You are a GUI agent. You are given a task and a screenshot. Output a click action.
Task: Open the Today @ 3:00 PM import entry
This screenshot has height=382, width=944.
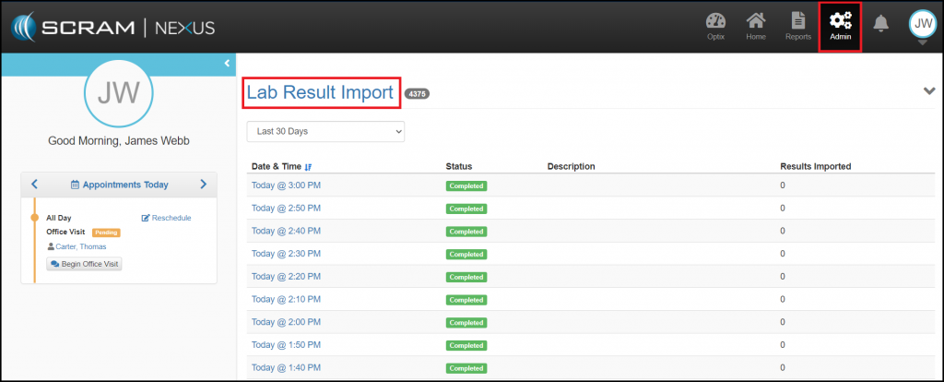pyautogui.click(x=286, y=185)
